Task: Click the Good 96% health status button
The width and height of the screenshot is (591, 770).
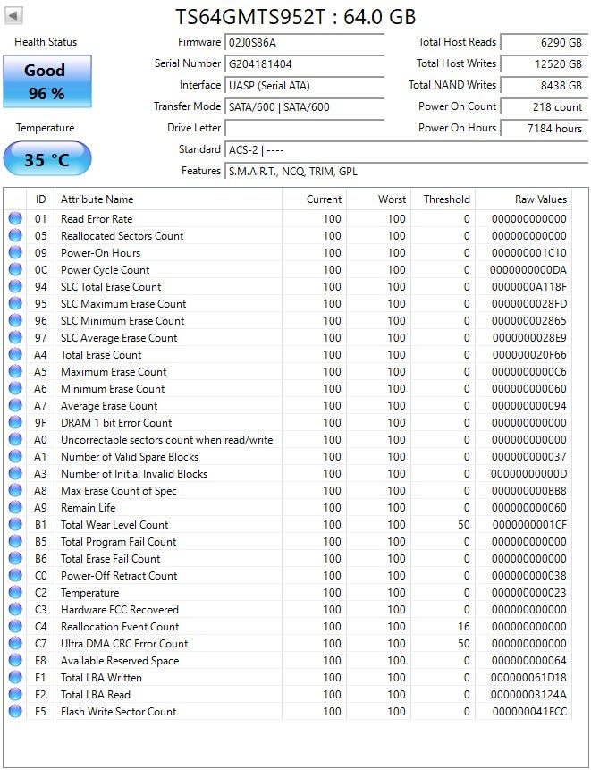Action: tap(46, 81)
